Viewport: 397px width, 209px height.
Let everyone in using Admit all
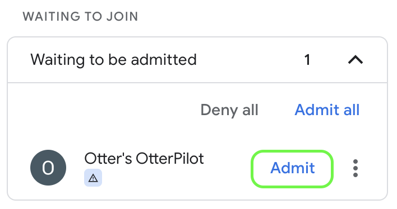click(x=327, y=110)
